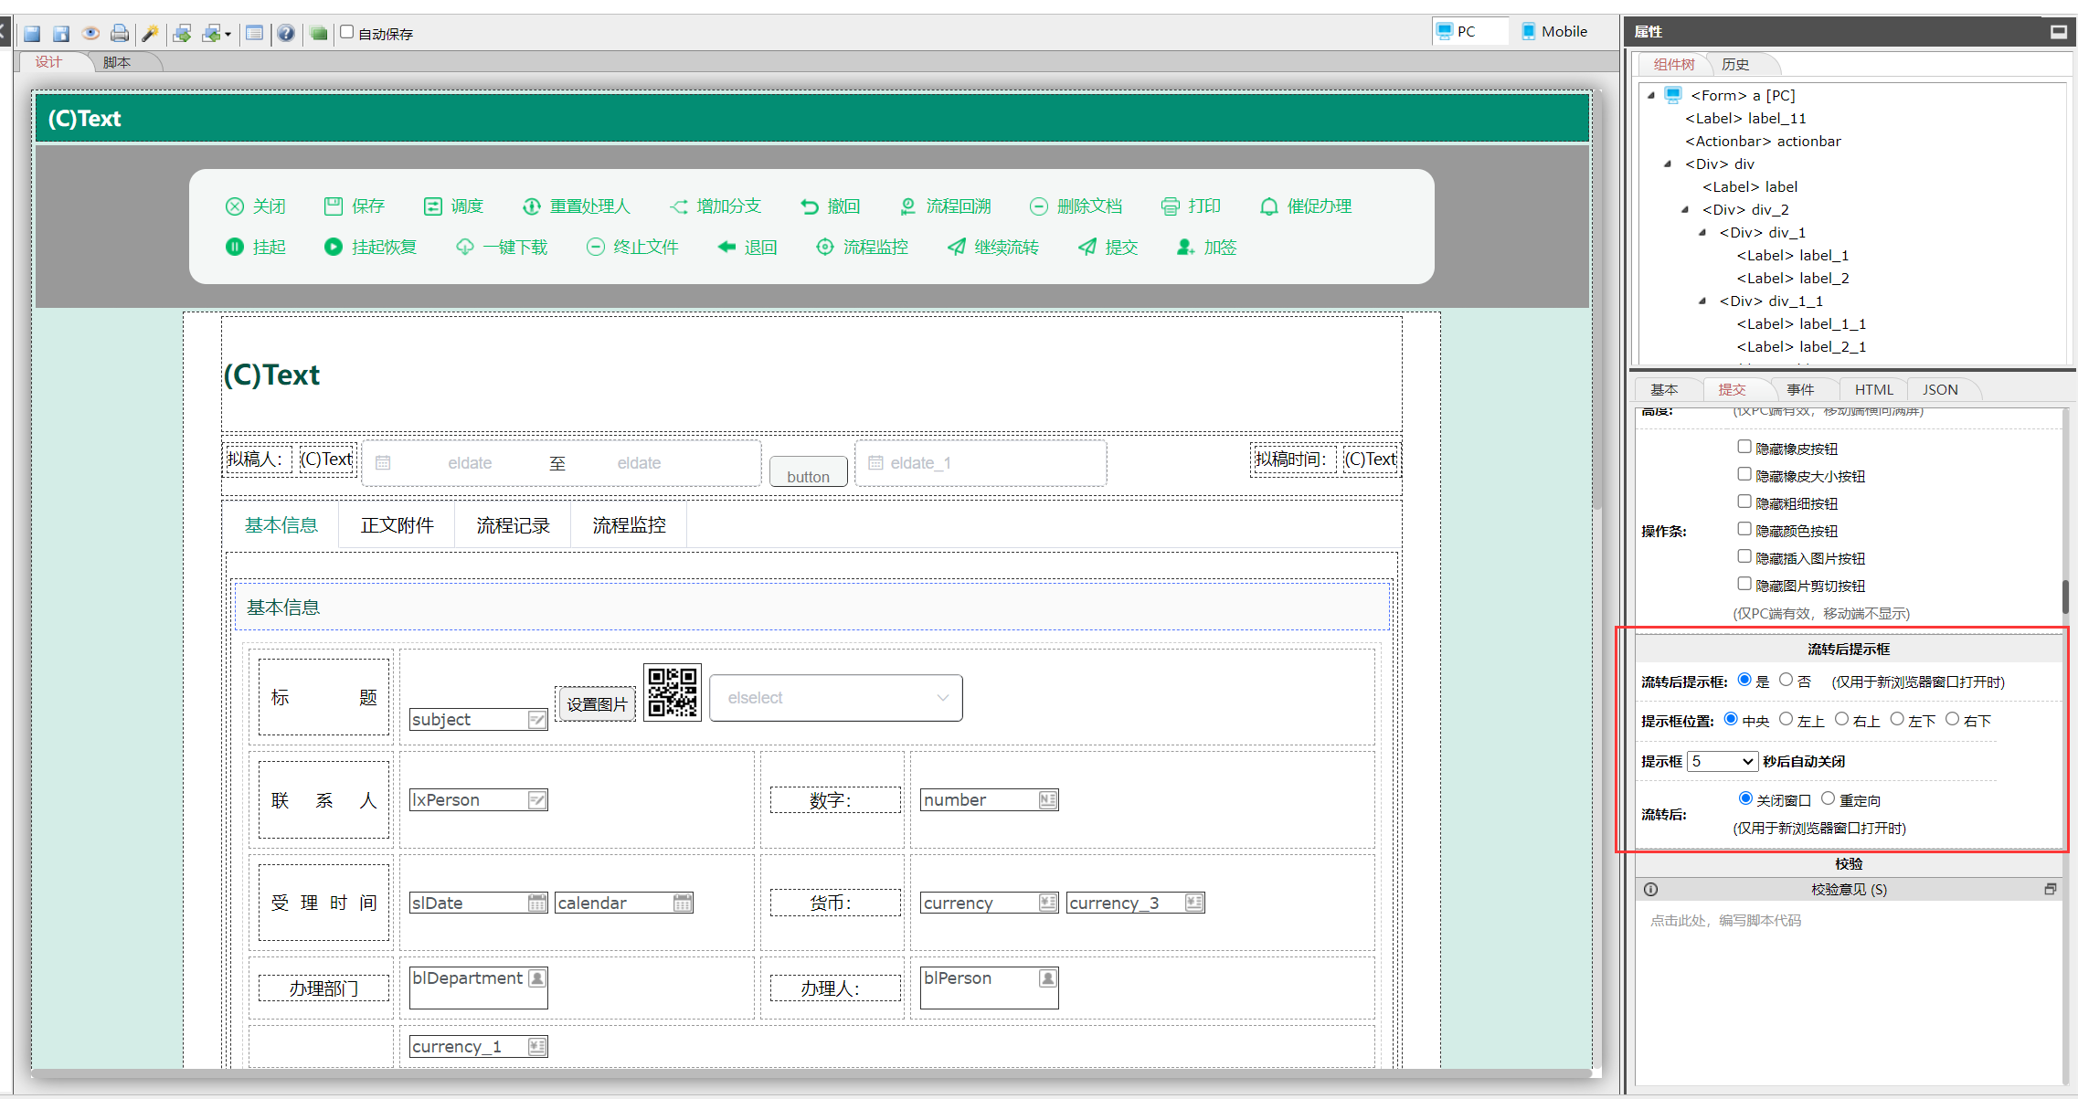The width and height of the screenshot is (2078, 1099).
Task: Enable the 自动保存 checkbox
Action: click(x=347, y=32)
